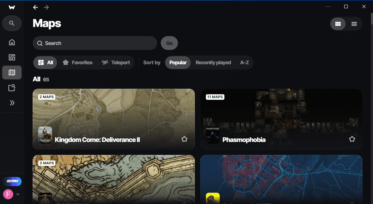Switch to grid view layout

(338, 24)
